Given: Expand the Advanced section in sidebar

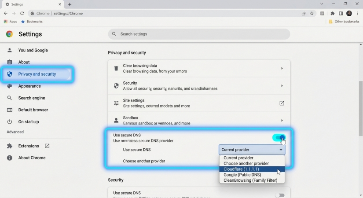Looking at the screenshot, I should pyautogui.click(x=15, y=132).
